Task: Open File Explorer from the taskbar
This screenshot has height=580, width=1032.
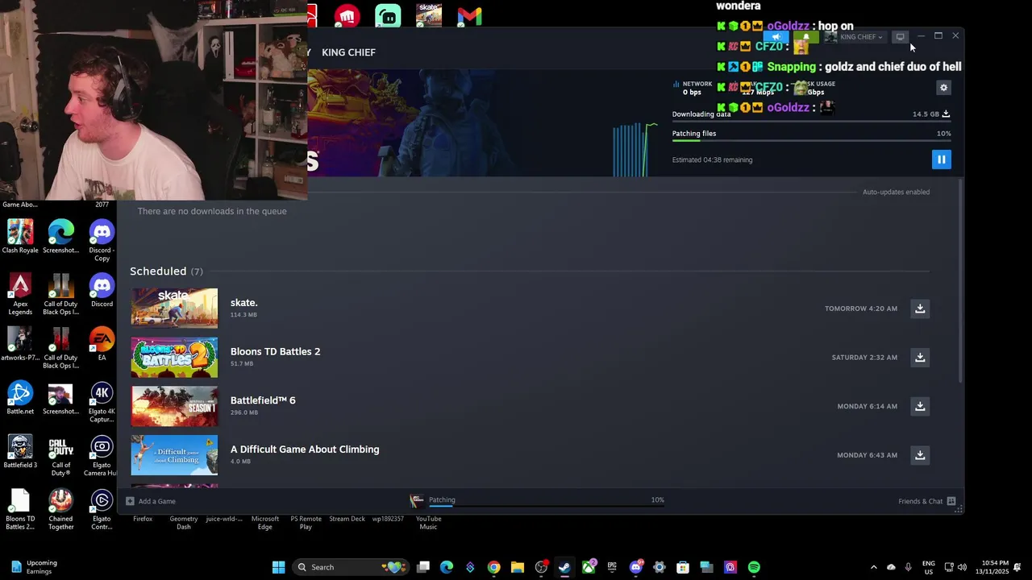Action: [x=518, y=567]
